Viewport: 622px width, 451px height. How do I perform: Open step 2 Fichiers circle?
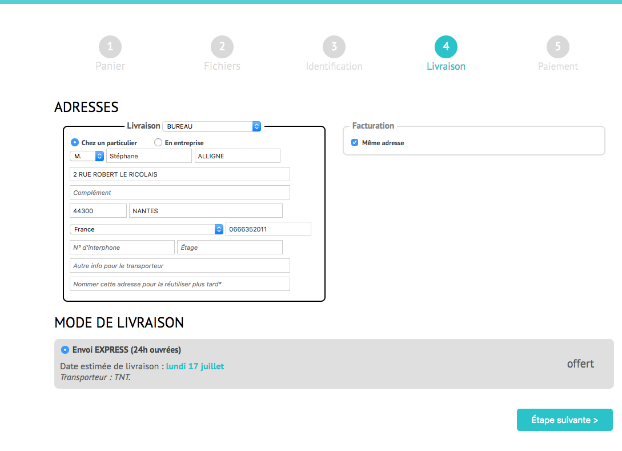(x=222, y=47)
